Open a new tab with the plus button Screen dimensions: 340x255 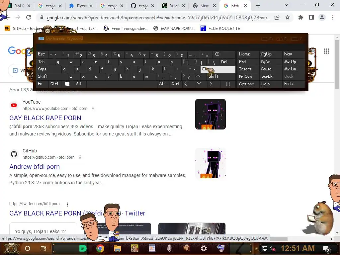point(258,6)
